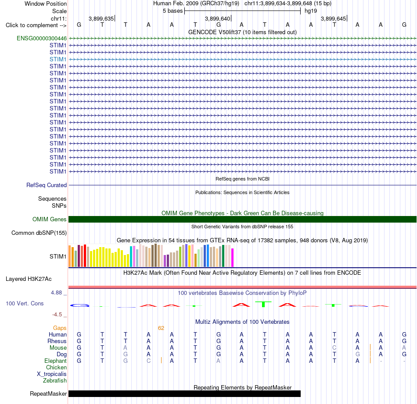The width and height of the screenshot is (417, 404).
Task: Click '100 vertebrates Basewise Conservation by PhyloP' title
Action: (242, 293)
